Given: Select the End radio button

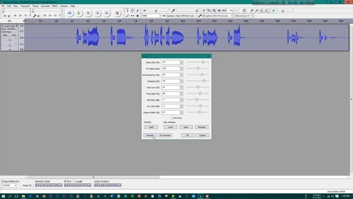Looking at the screenshot, I should pos(65,181).
